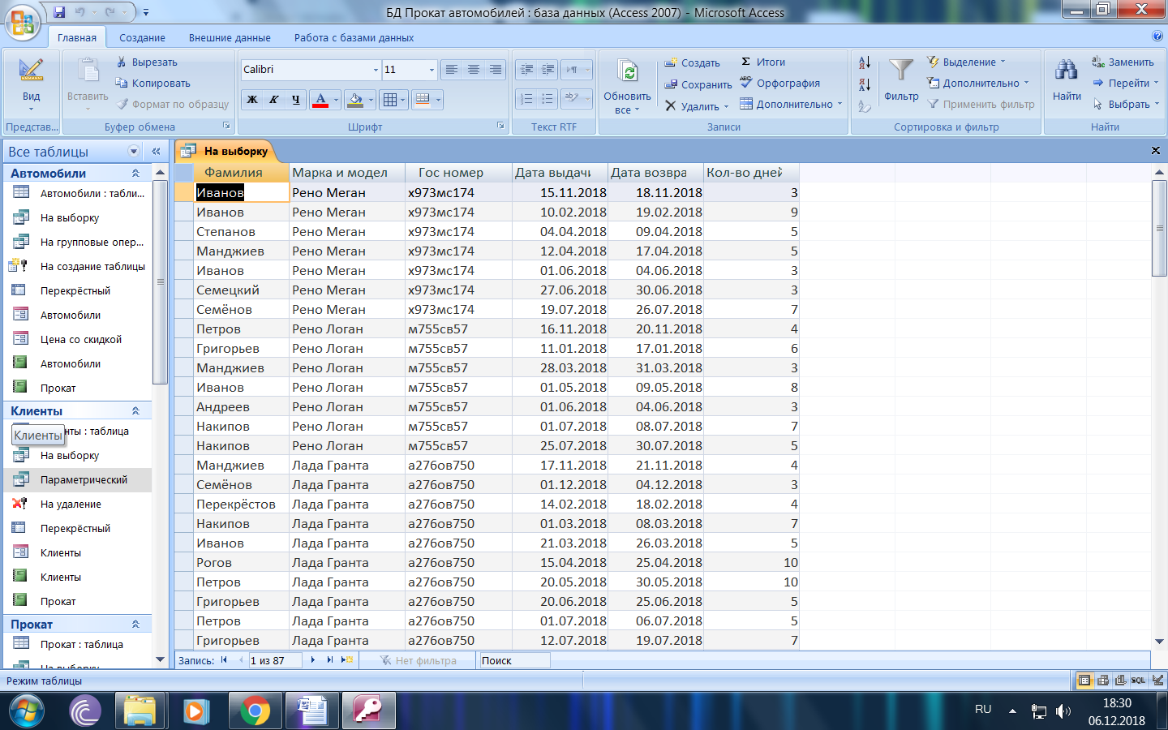Image resolution: width=1168 pixels, height=730 pixels.
Task: Open the View (Вид) mode button
Action: (31, 84)
